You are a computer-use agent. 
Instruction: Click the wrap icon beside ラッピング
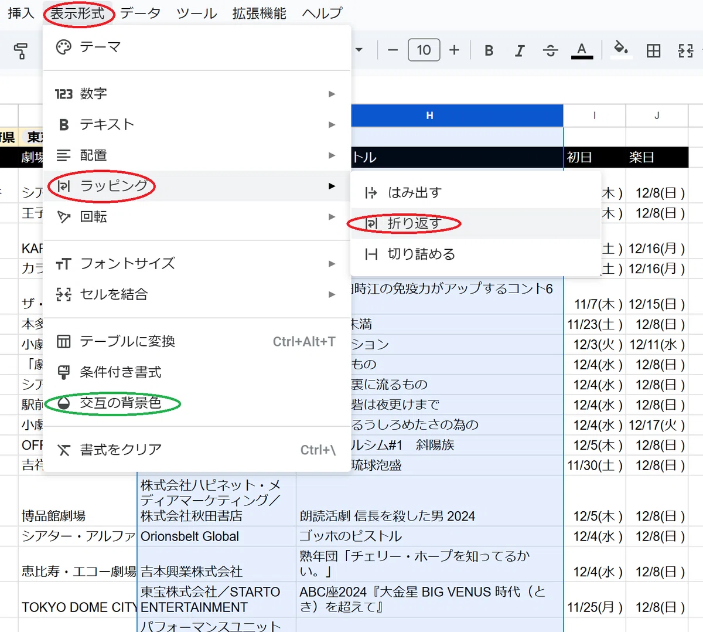[63, 186]
